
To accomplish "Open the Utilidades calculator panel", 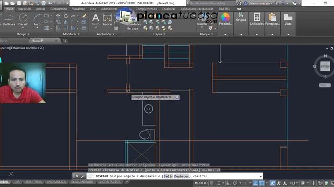I will click(257, 19).
